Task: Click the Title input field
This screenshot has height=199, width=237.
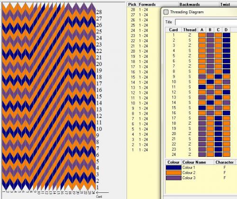Action: 206,22
